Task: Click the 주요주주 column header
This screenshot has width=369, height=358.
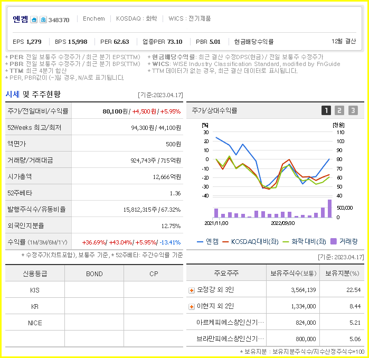Action: click(226, 273)
